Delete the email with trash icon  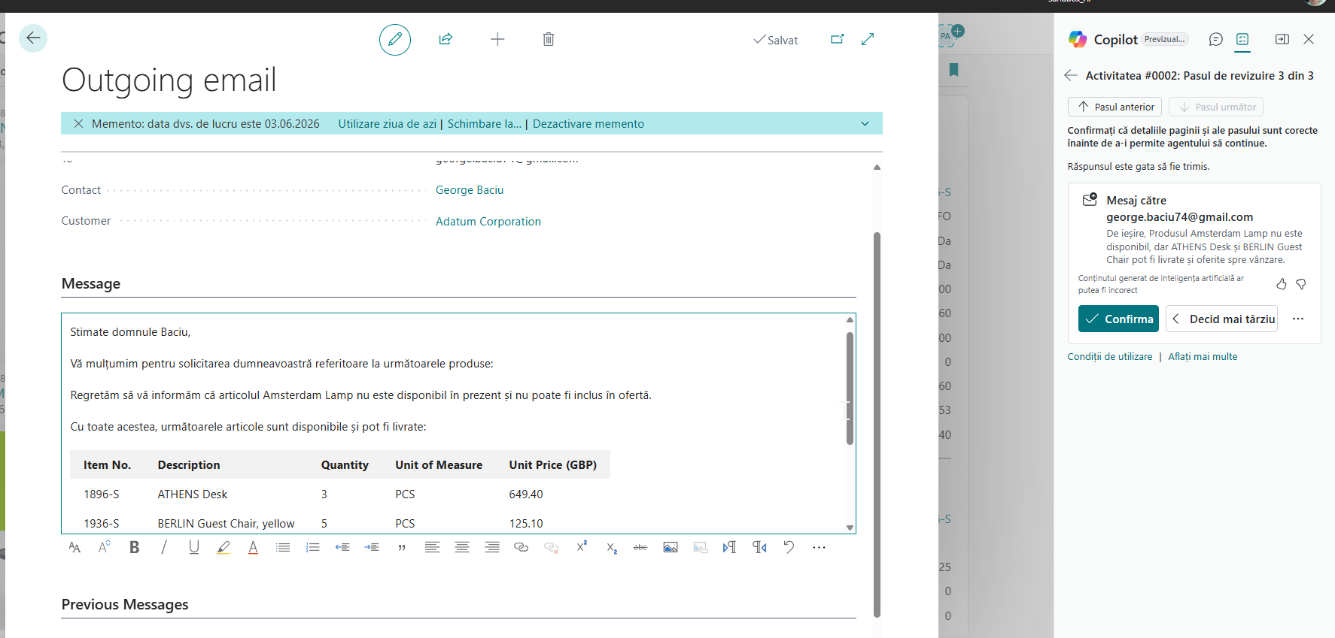pyautogui.click(x=549, y=39)
